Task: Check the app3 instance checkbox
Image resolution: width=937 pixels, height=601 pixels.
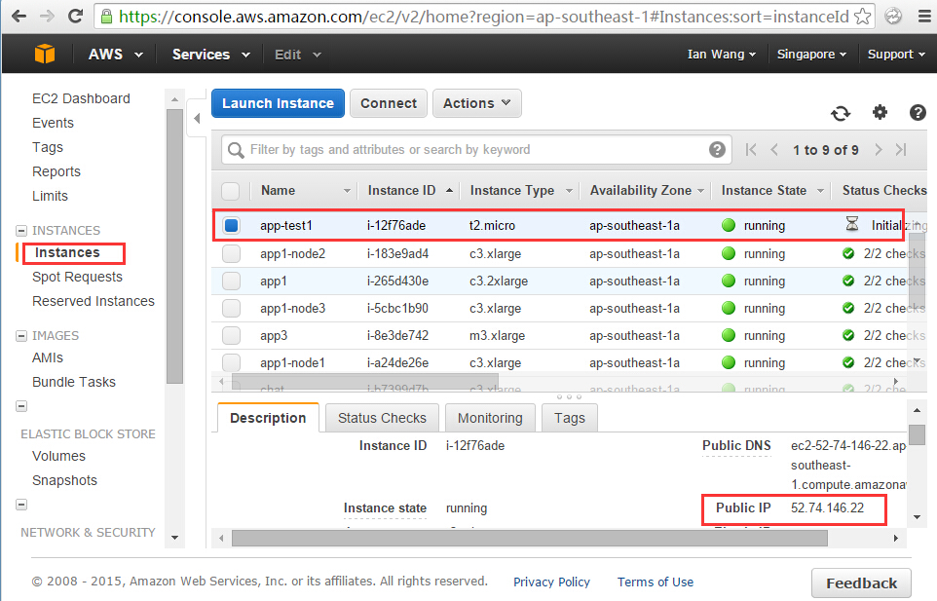Action: pyautogui.click(x=231, y=336)
